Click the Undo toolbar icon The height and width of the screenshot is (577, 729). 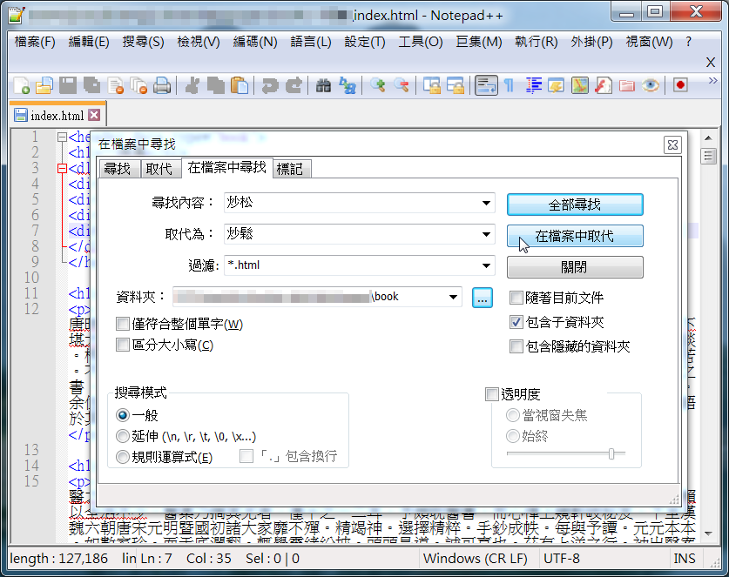click(x=270, y=85)
